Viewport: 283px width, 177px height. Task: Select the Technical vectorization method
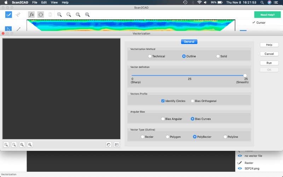[x=150, y=56]
